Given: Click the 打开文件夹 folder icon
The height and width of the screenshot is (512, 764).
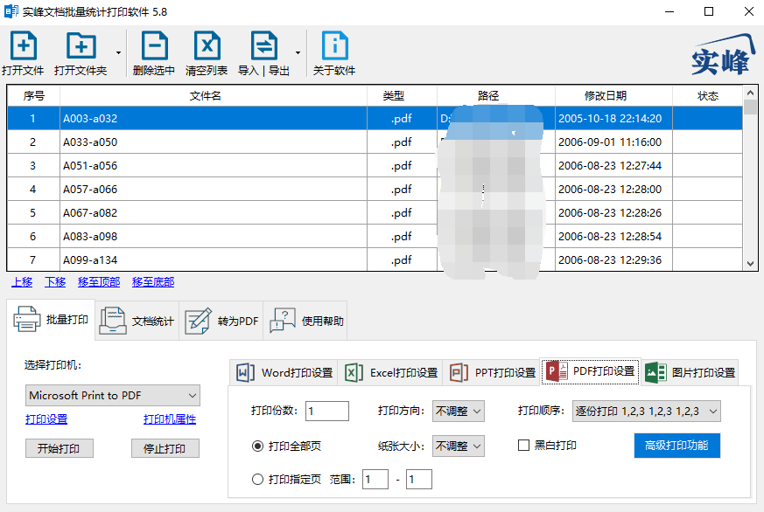Looking at the screenshot, I should pyautogui.click(x=81, y=46).
